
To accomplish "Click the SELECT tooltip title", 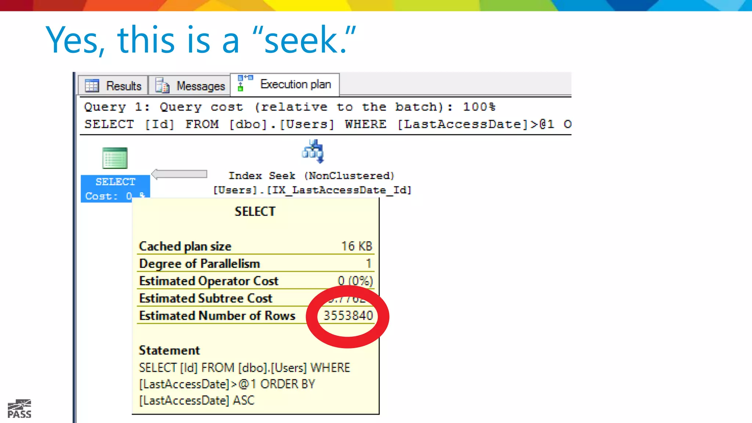I will [255, 211].
